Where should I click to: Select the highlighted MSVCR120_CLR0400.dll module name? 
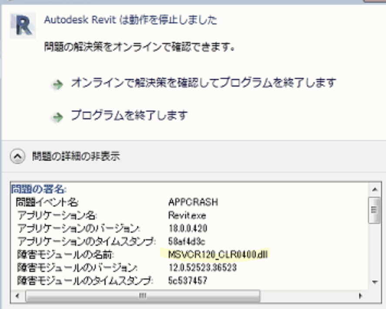218,255
